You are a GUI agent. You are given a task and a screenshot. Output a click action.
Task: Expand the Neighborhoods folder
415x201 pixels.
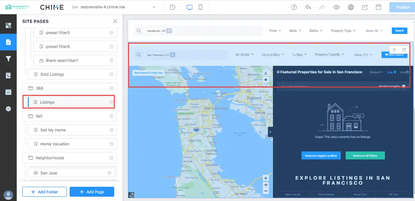coord(70,158)
